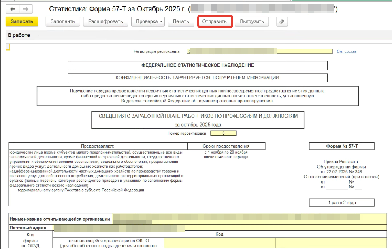Click the forward navigation arrow

[x=26, y=9]
